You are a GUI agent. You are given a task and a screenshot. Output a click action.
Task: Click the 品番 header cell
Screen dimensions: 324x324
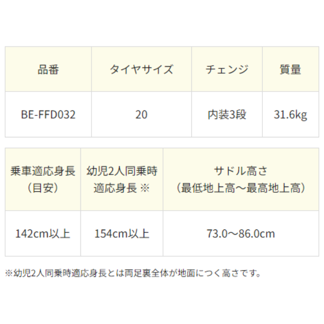click(49, 70)
